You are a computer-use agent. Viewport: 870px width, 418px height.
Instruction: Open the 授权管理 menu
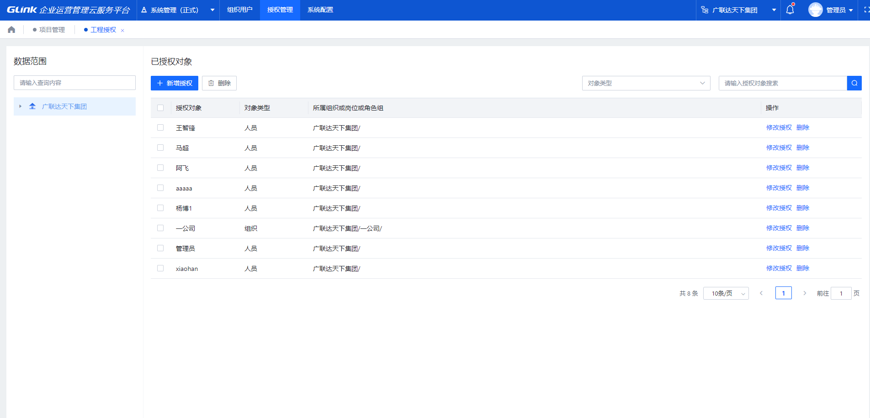pos(280,10)
